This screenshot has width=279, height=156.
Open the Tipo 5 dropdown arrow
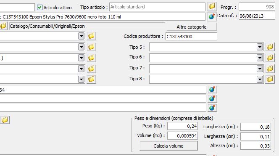pyautogui.click(x=260, y=47)
